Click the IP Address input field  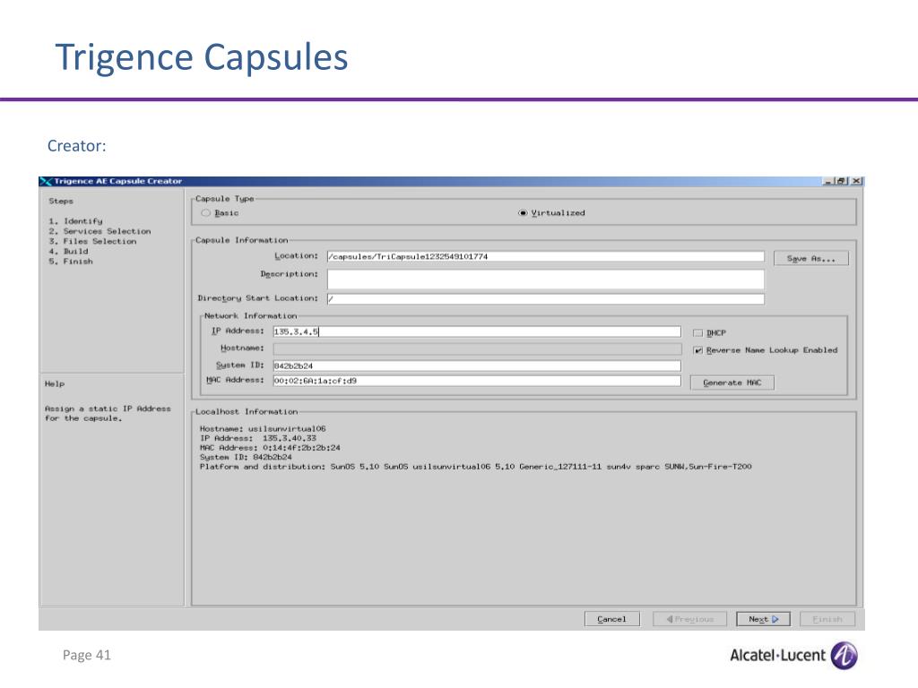tap(477, 331)
